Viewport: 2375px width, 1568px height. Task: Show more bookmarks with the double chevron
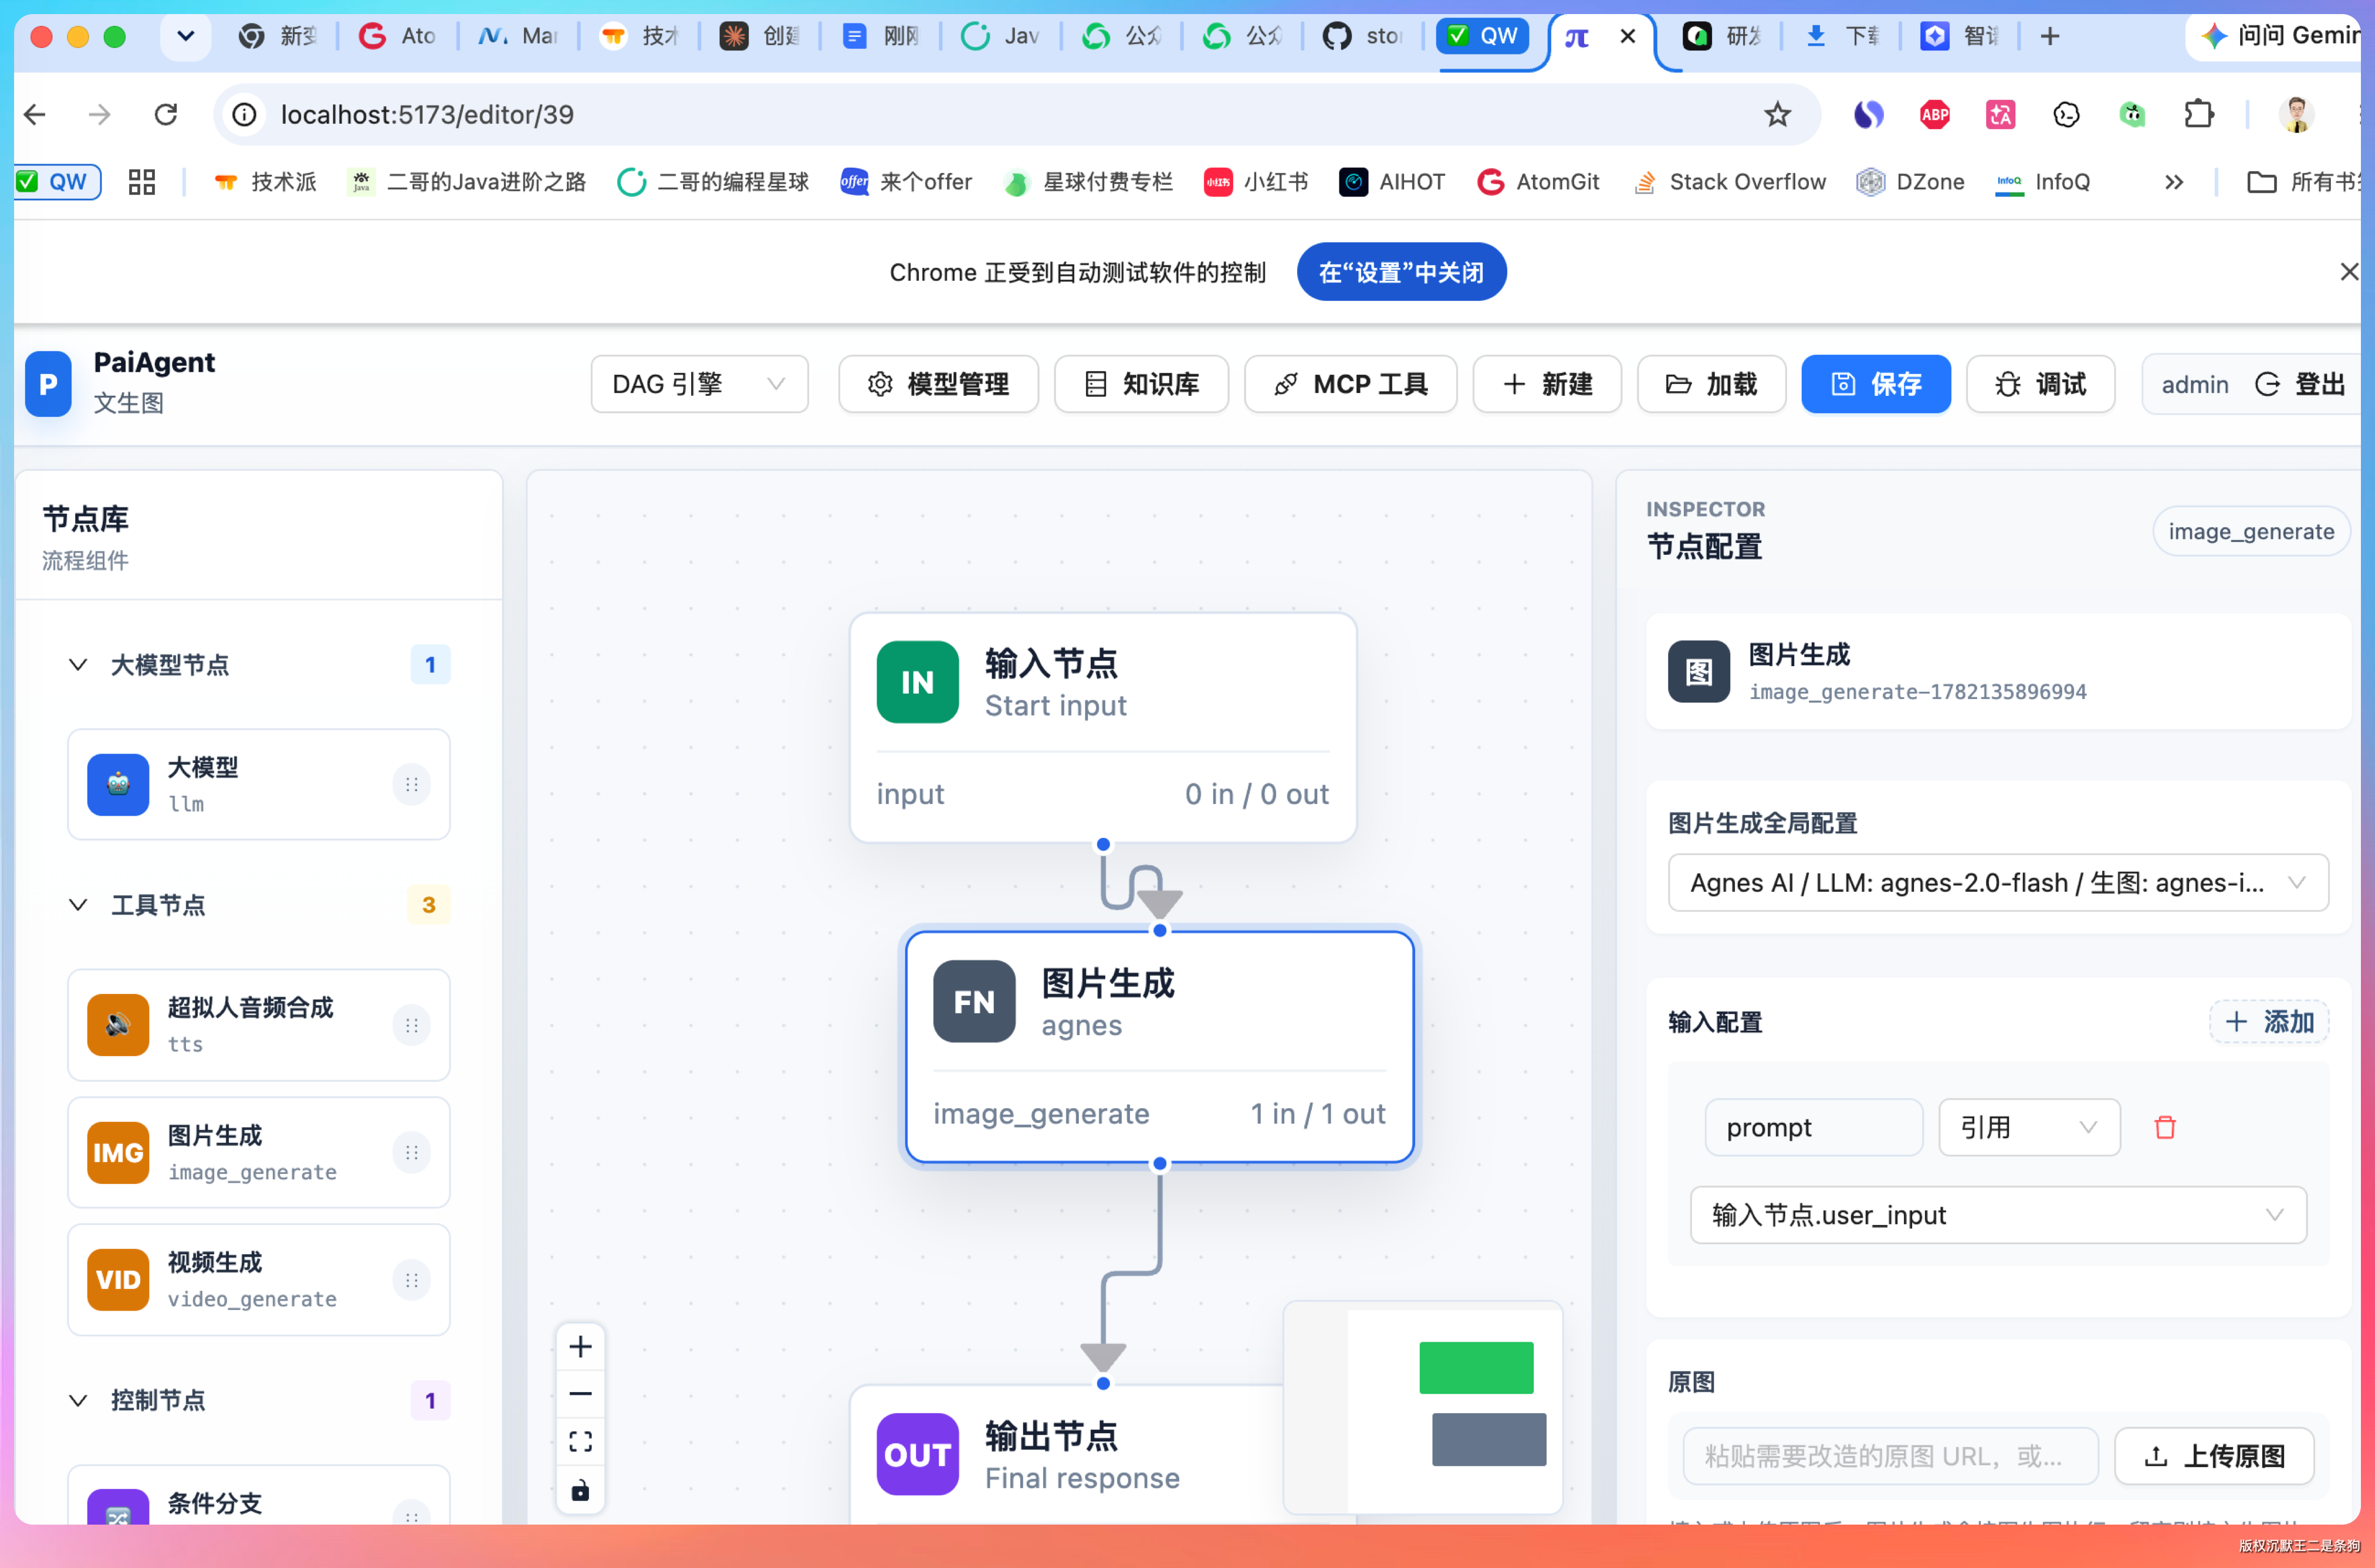tap(2174, 182)
